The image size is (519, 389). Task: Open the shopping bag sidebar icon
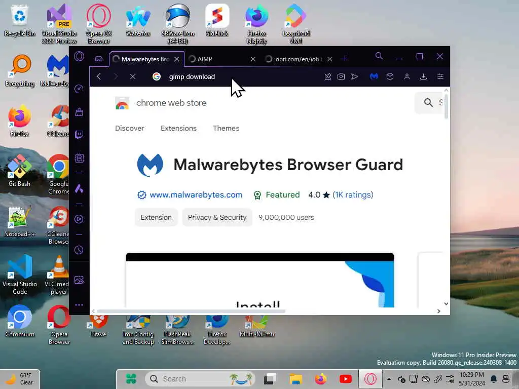tap(79, 112)
